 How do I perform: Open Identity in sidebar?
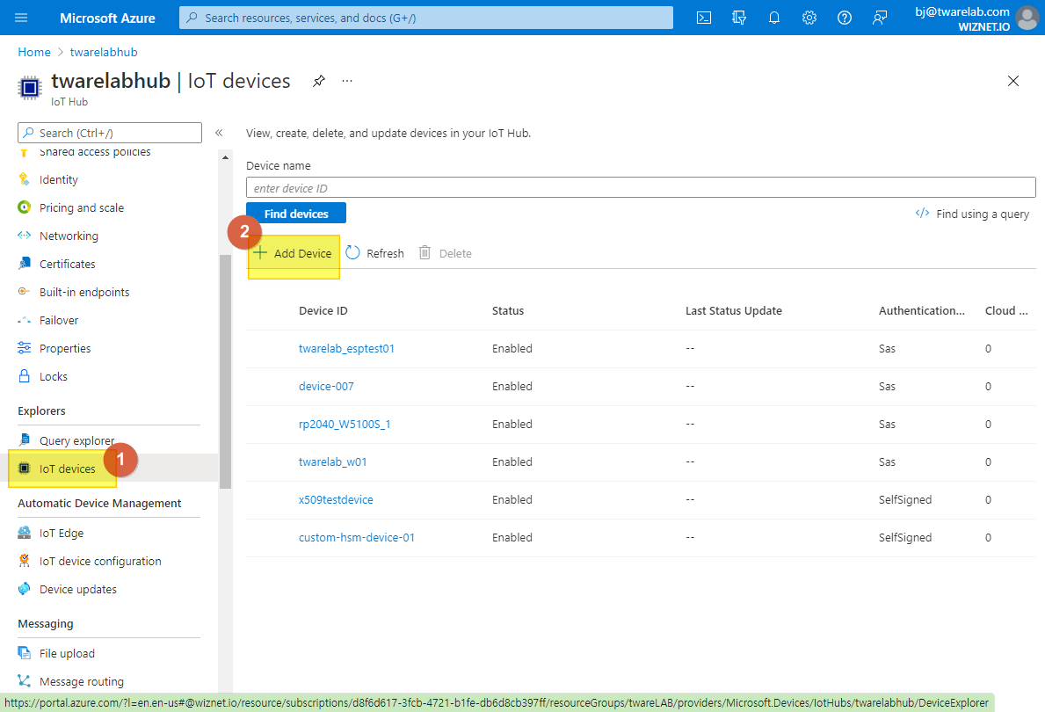click(x=59, y=179)
